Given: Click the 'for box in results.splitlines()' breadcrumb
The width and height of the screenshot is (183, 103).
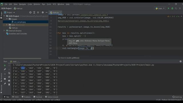Looking at the screenshot, I should (69, 58).
